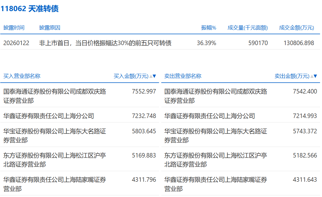Sort 卖出金额 descending with the down arrow
The width and height of the screenshot is (322, 197).
click(316, 76)
